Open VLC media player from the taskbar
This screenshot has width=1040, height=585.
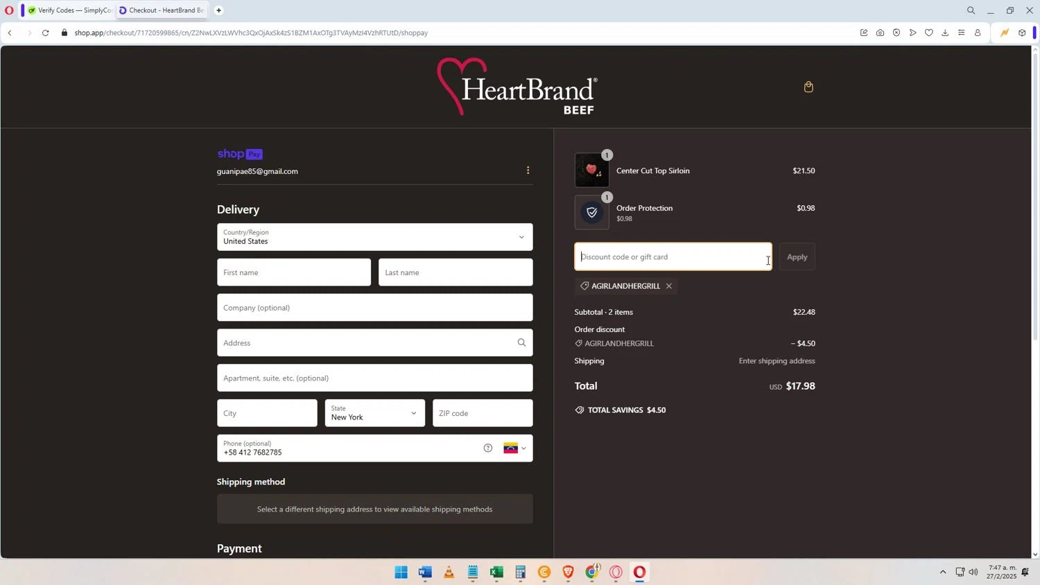(x=449, y=572)
